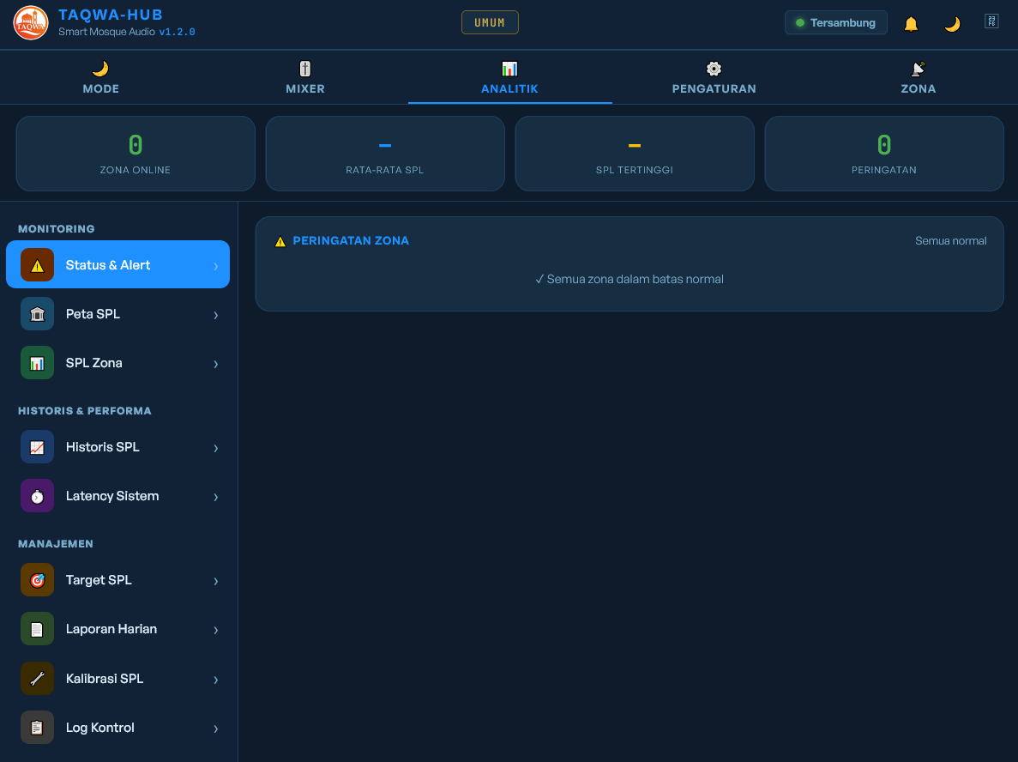The image size is (1018, 762).
Task: Click the UMUM mode badge
Action: click(491, 22)
